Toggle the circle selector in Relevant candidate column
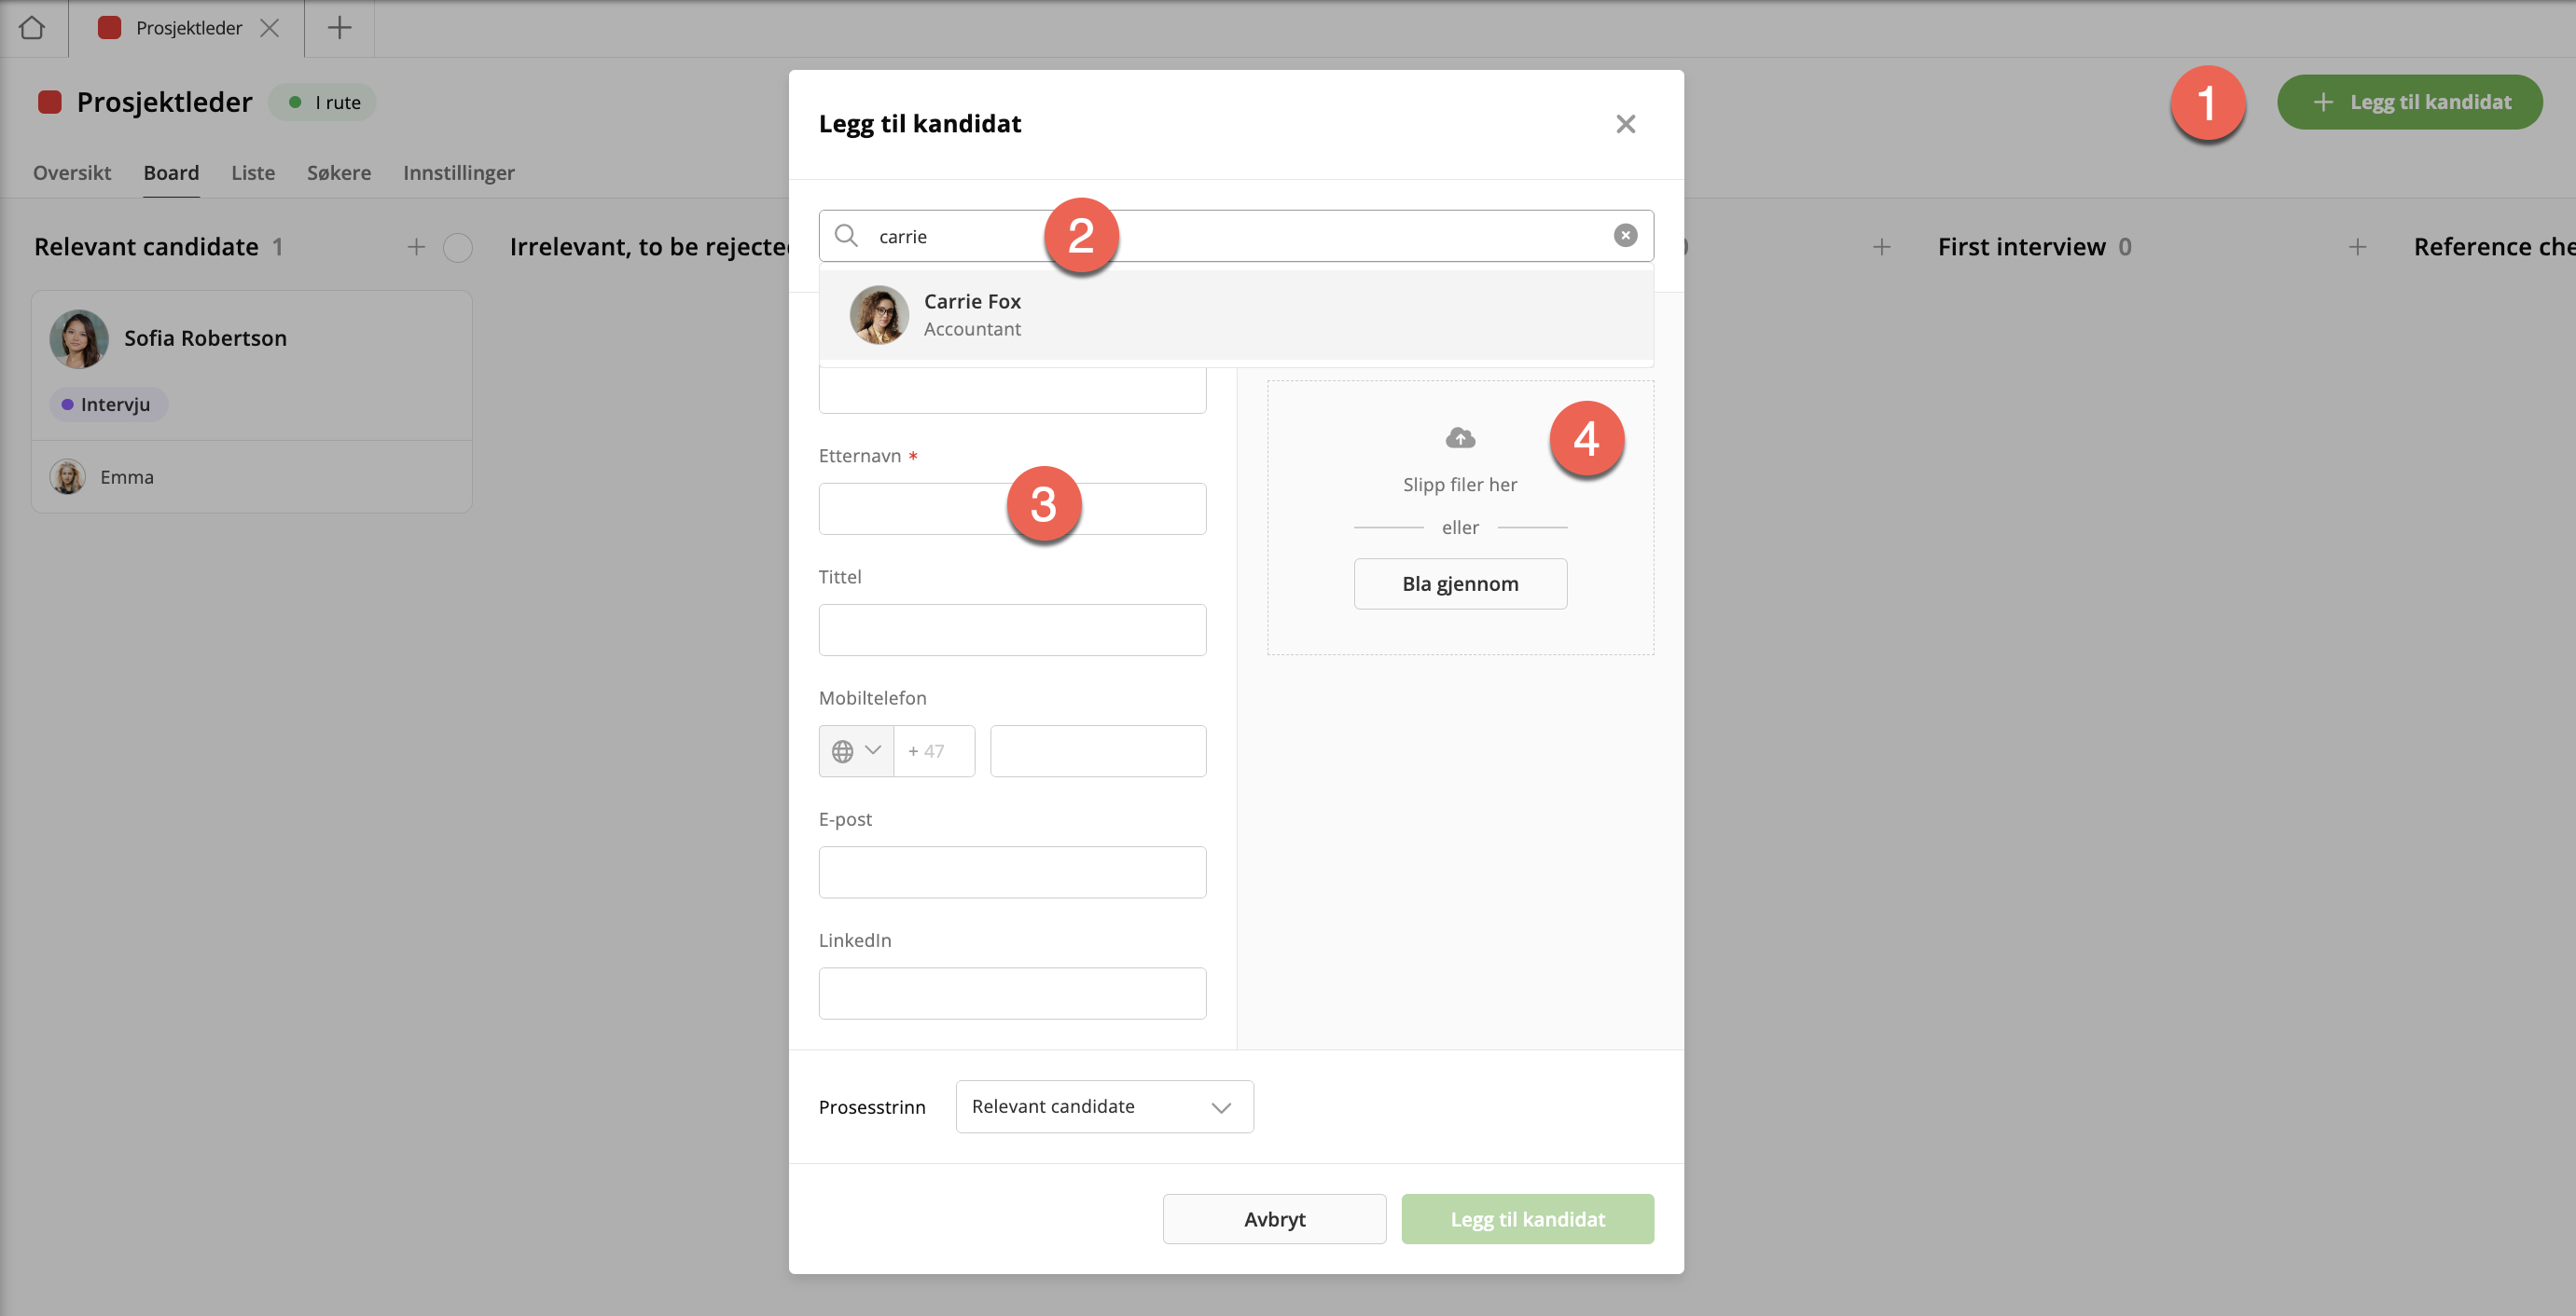The image size is (2576, 1316). (x=457, y=247)
